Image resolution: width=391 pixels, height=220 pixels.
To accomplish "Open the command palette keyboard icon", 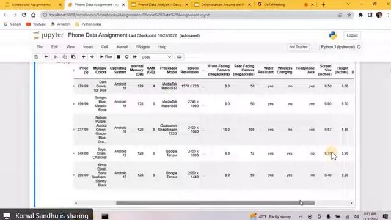I will [179, 57].
